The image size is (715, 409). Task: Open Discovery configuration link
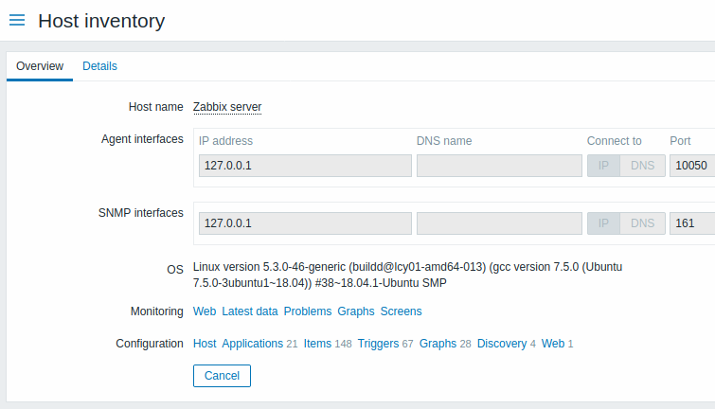(502, 344)
